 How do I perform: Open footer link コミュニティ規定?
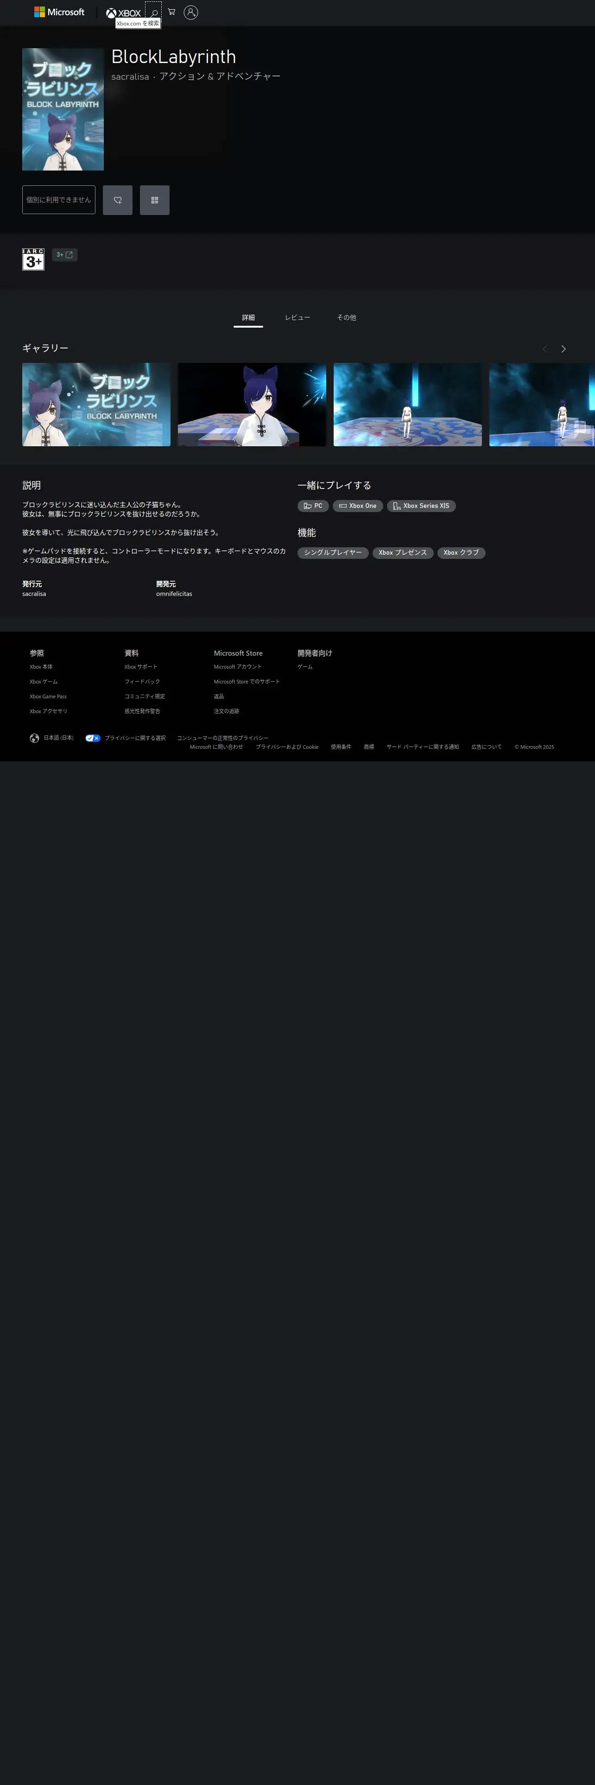(145, 696)
